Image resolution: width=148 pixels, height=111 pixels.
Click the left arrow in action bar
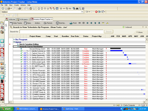tap(88, 23)
